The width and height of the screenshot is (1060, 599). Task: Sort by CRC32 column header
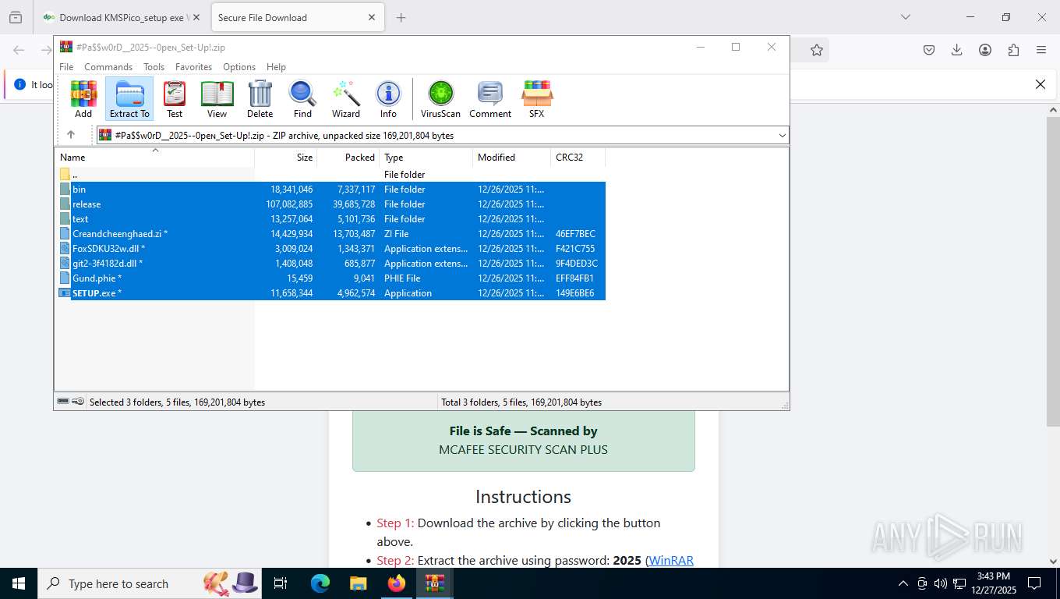pyautogui.click(x=578, y=157)
